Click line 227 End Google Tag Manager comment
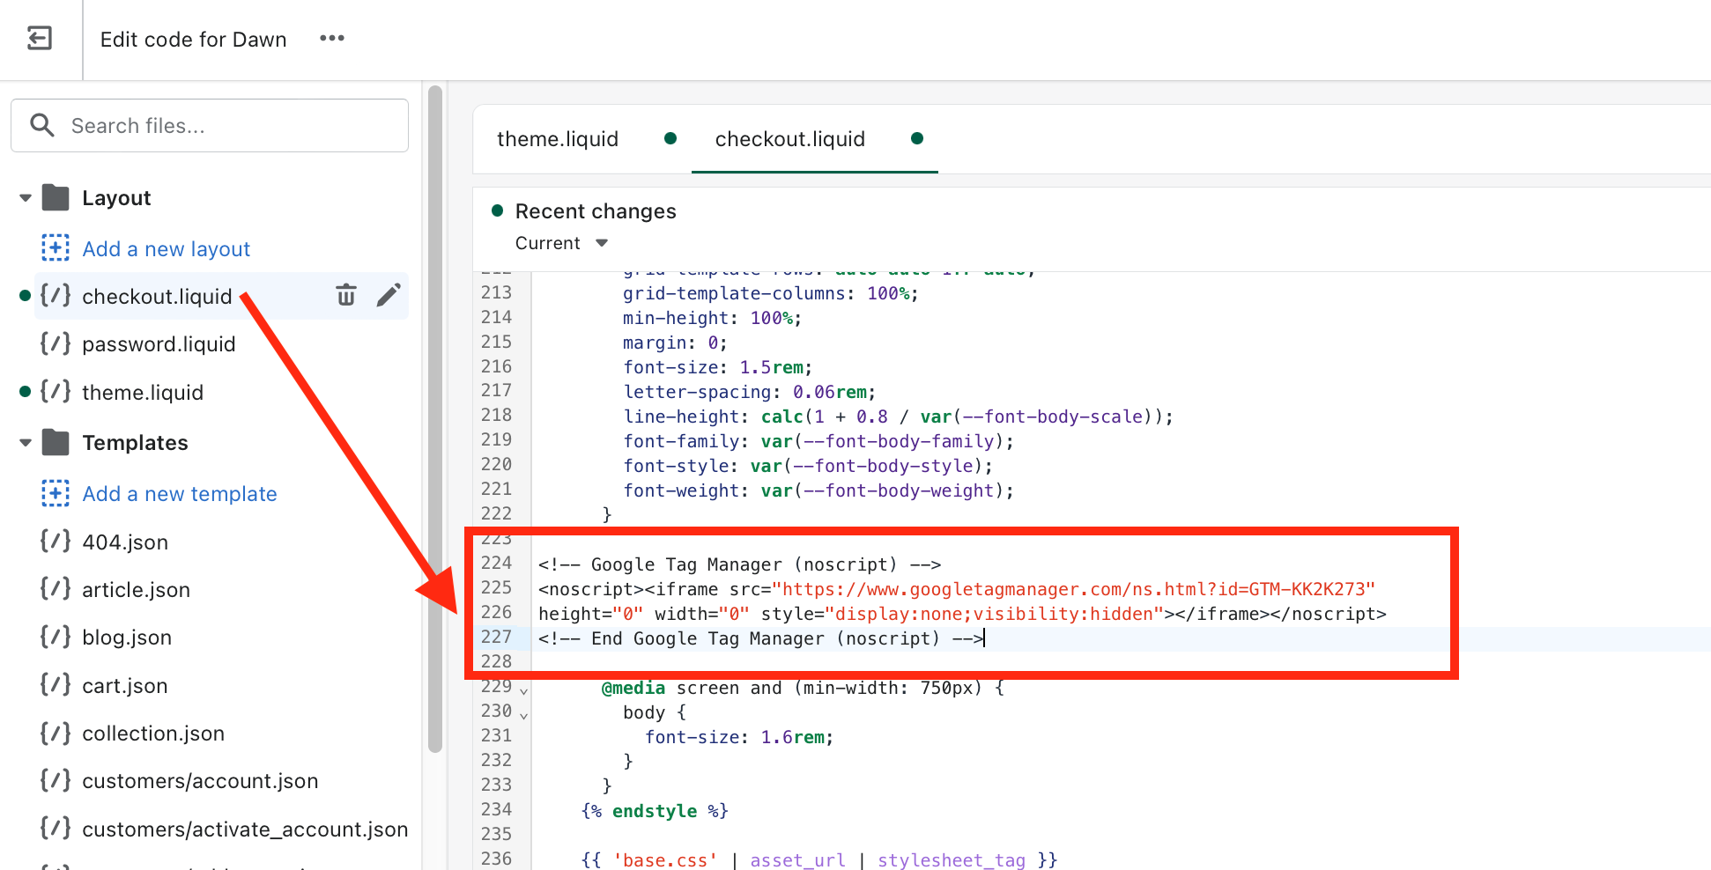The height and width of the screenshot is (870, 1711). (x=760, y=638)
